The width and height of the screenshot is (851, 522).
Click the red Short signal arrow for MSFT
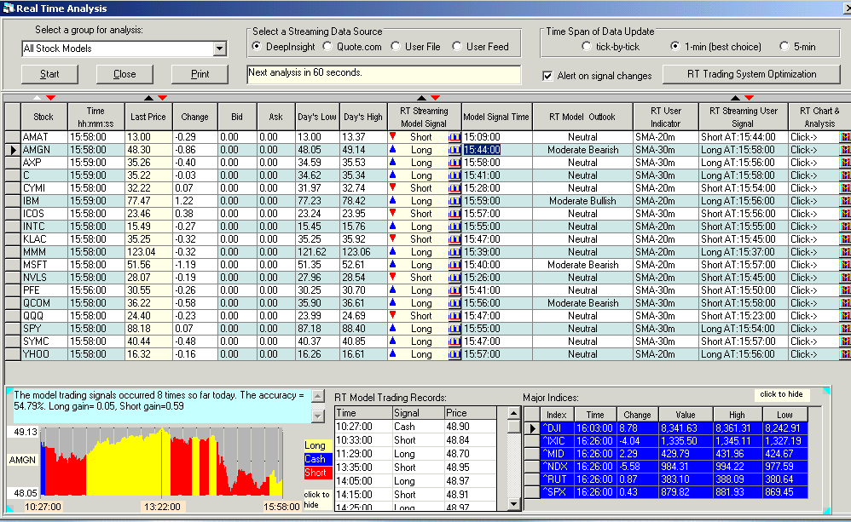click(x=393, y=265)
